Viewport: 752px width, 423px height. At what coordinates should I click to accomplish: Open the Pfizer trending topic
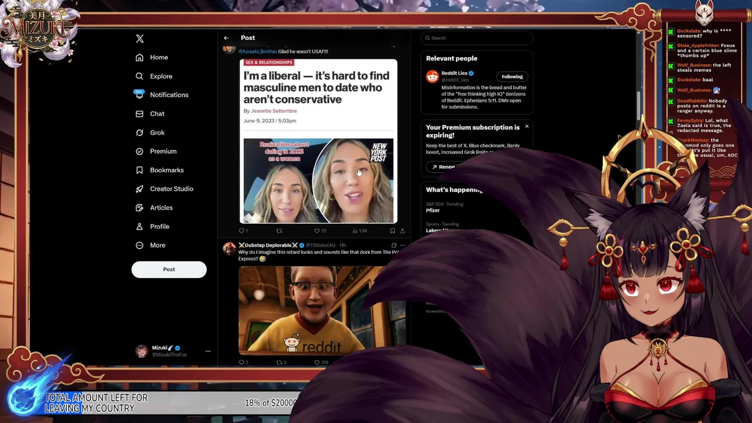[x=433, y=210]
